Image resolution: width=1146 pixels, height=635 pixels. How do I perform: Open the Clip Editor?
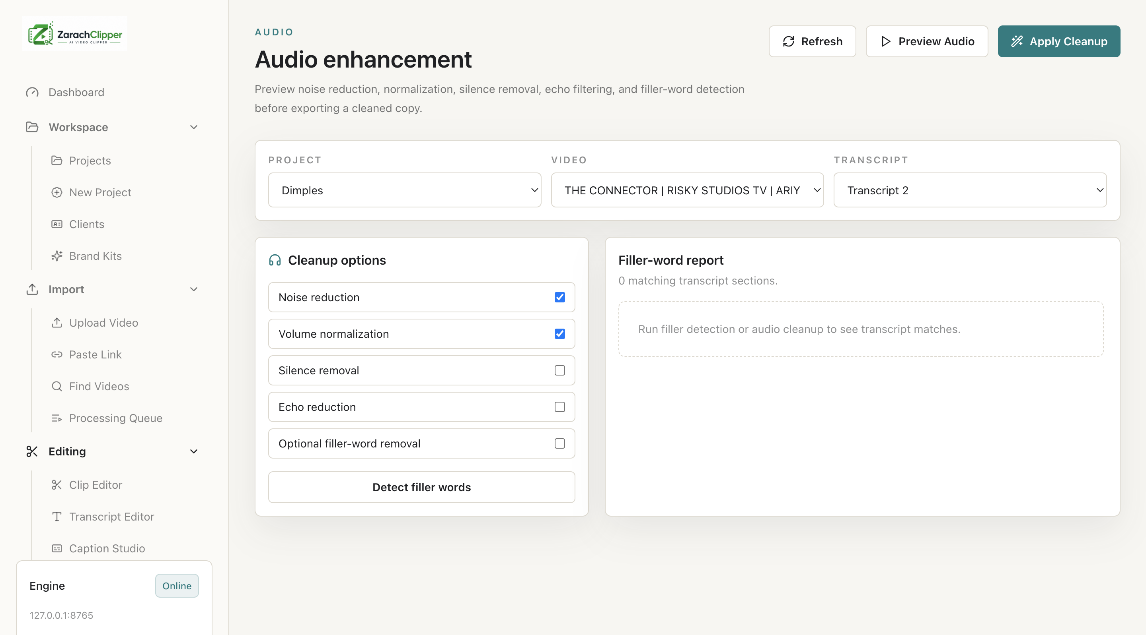pyautogui.click(x=95, y=485)
